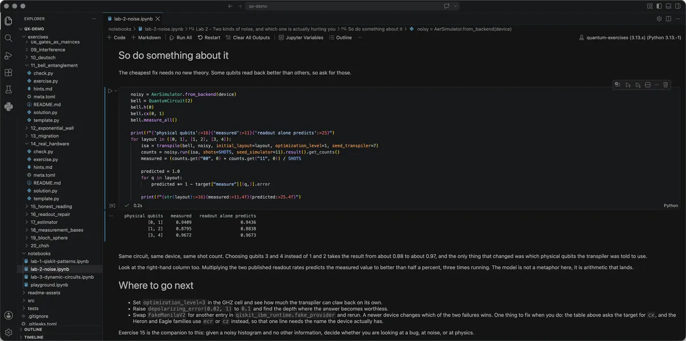The width and height of the screenshot is (686, 341).
Task: Go back with the title bar arrow
Action: point(230,6)
